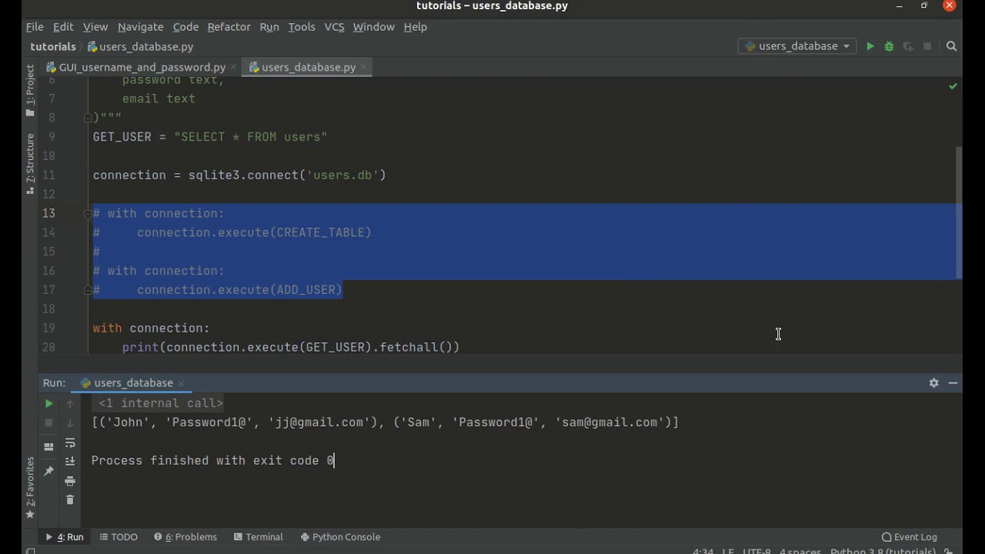Open the Help menu
The width and height of the screenshot is (985, 554).
(x=415, y=27)
